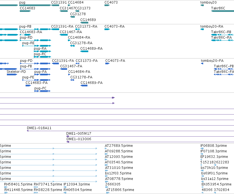Select protein CG14683-PA
Viewport: 234px width, 194px height.
[x=37, y=83]
